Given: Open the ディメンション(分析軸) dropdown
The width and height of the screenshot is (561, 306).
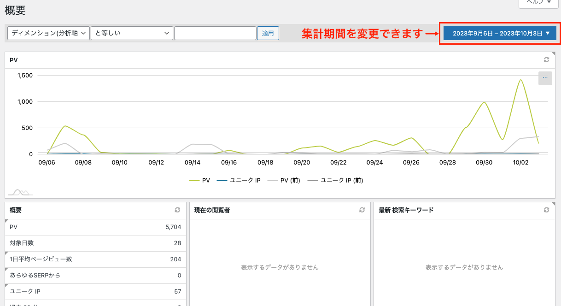Looking at the screenshot, I should click(49, 33).
